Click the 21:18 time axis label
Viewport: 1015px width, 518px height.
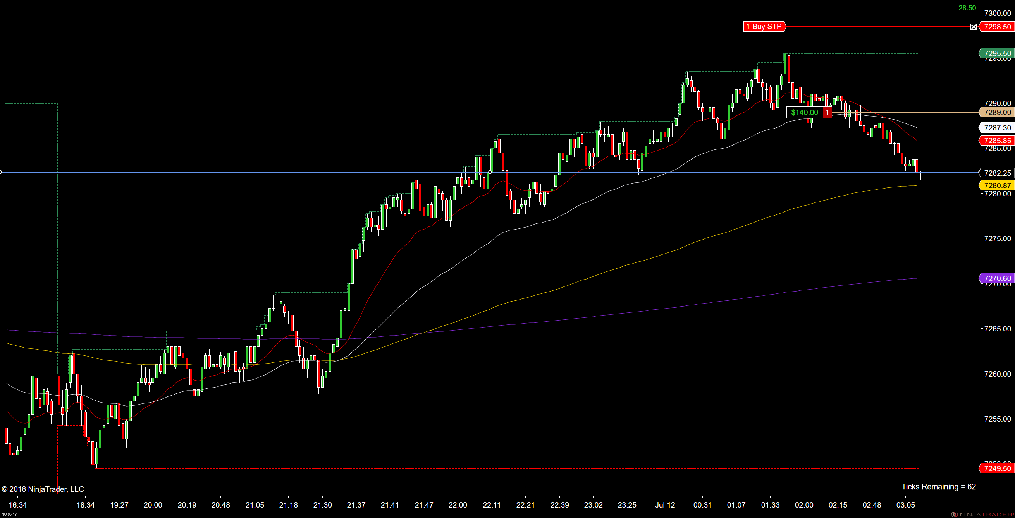tap(289, 505)
